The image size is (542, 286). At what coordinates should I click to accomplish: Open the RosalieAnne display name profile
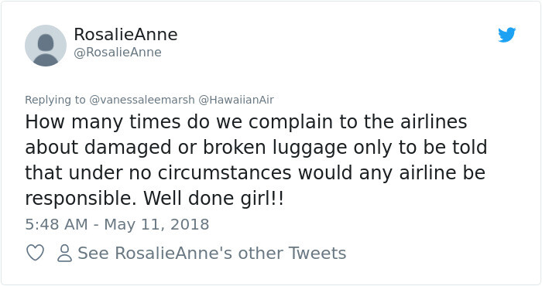pos(125,35)
